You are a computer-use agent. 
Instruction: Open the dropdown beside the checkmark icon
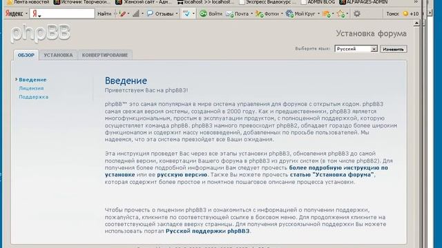pyautogui.click(x=193, y=14)
